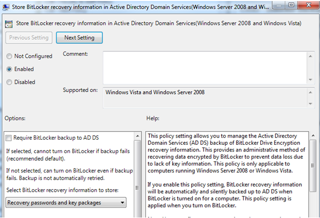Click the Help pane scroll up arrow

(x=313, y=136)
